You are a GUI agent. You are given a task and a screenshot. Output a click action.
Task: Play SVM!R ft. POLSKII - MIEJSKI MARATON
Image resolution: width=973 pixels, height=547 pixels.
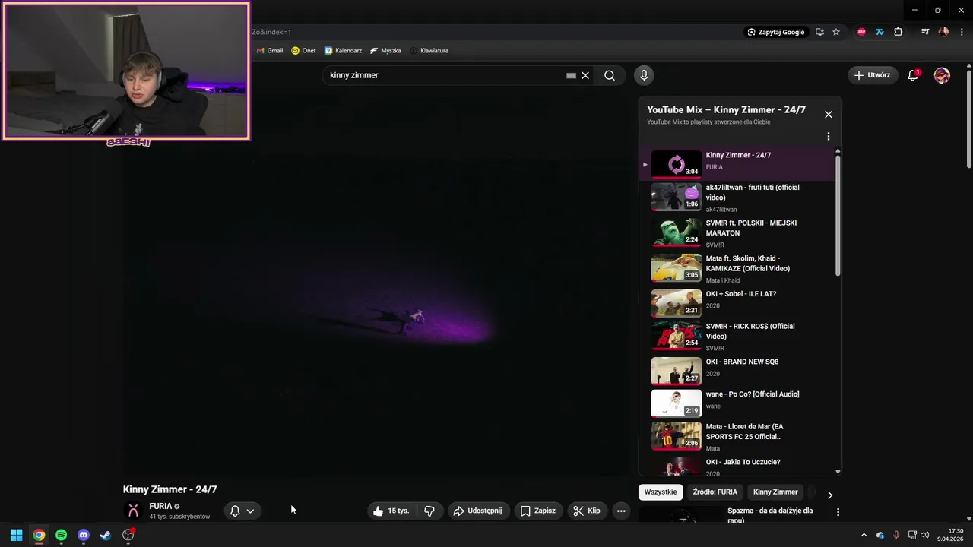pyautogui.click(x=737, y=233)
